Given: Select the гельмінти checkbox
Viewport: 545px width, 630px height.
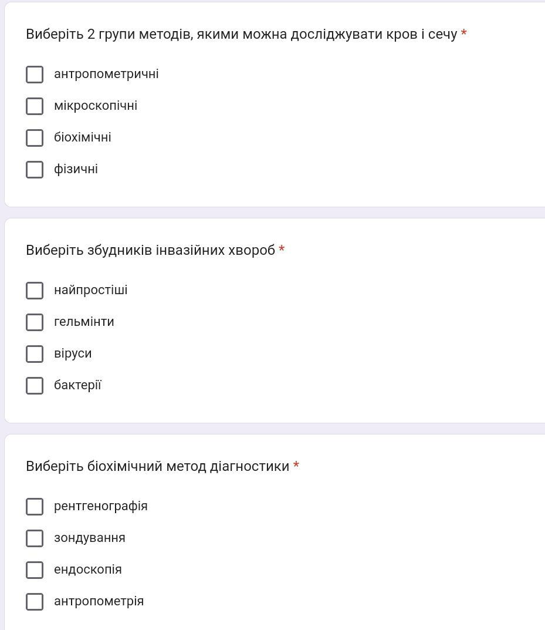Looking at the screenshot, I should coord(35,322).
